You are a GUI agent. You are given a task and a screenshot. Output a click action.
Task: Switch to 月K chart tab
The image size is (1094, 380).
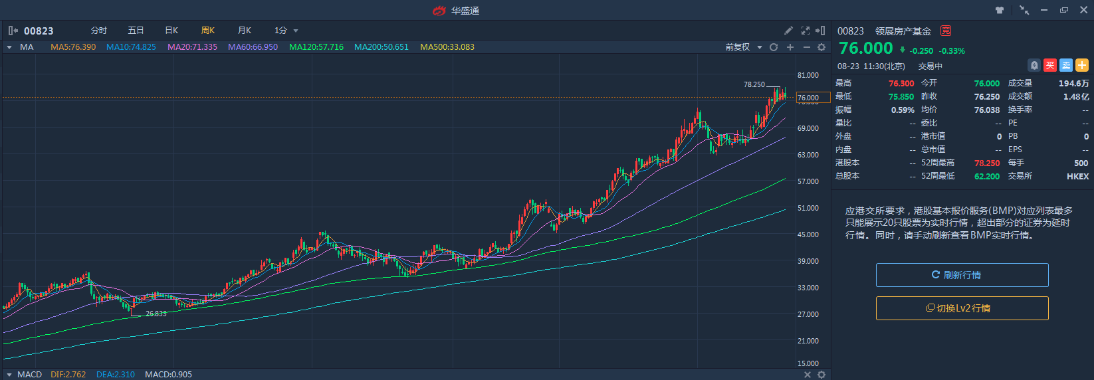pos(245,31)
